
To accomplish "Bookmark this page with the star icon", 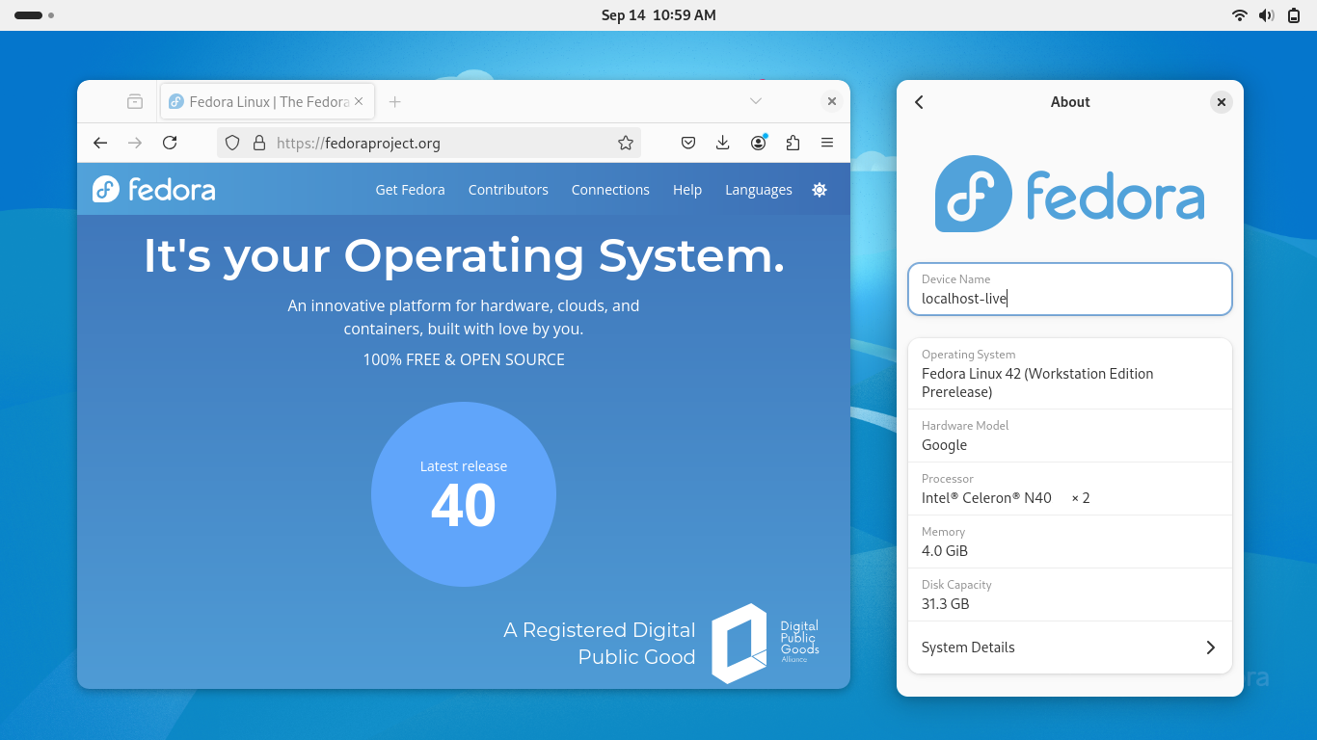I will (626, 143).
